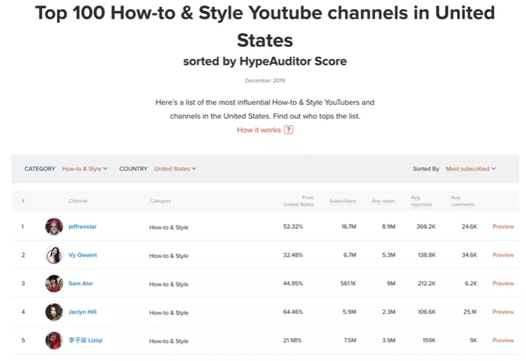This screenshot has height=361, width=526.
Task: Click the question mark icon beside How it works
Action: coord(288,130)
